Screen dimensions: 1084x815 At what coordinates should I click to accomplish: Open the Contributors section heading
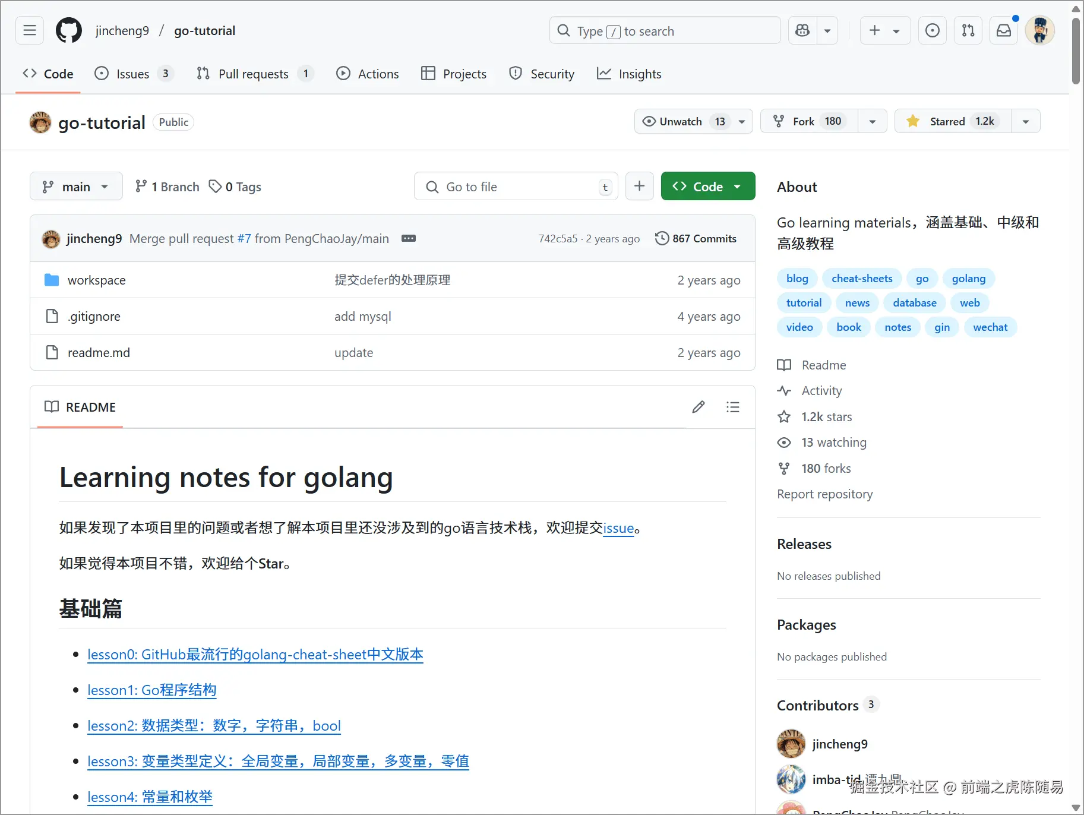tap(818, 706)
